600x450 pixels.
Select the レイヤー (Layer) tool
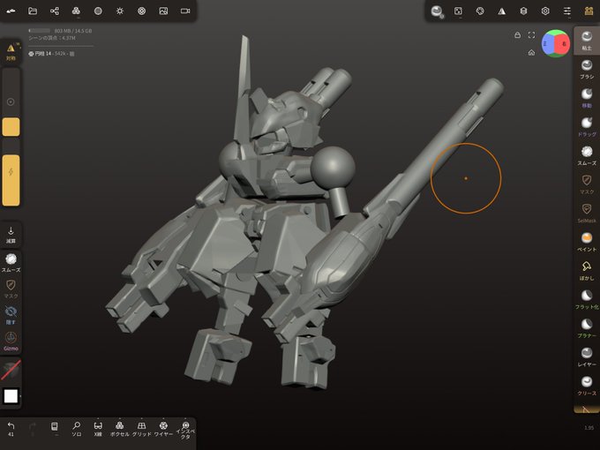pos(587,357)
